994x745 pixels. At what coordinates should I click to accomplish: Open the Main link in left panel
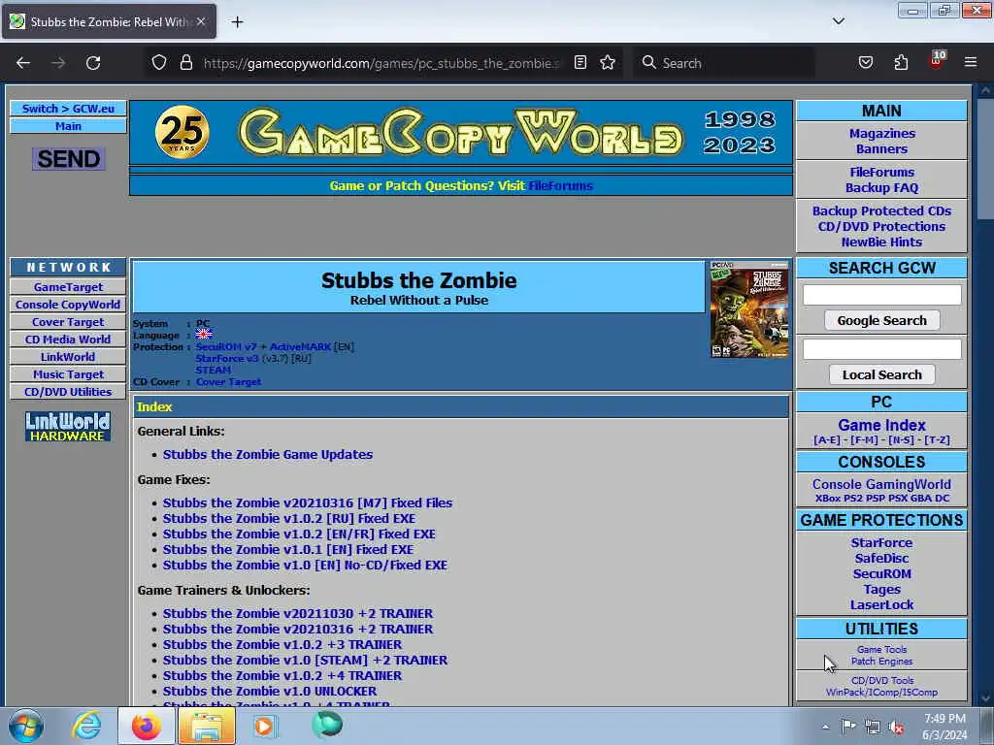pos(69,126)
